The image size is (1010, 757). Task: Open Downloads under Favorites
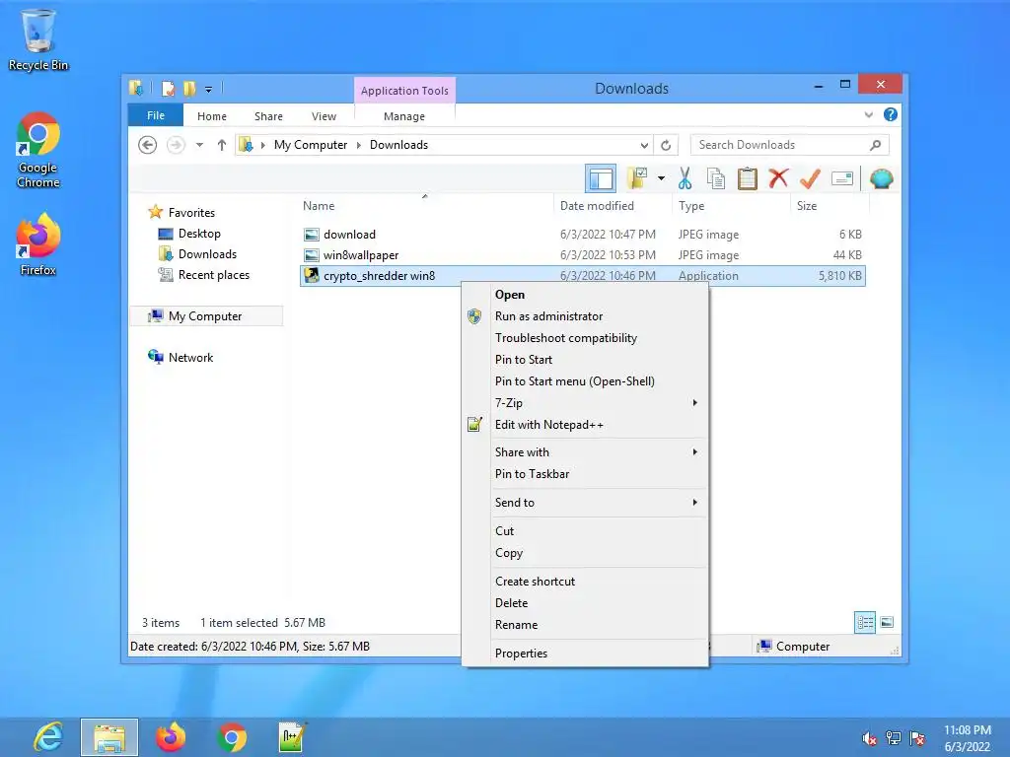[x=207, y=253]
